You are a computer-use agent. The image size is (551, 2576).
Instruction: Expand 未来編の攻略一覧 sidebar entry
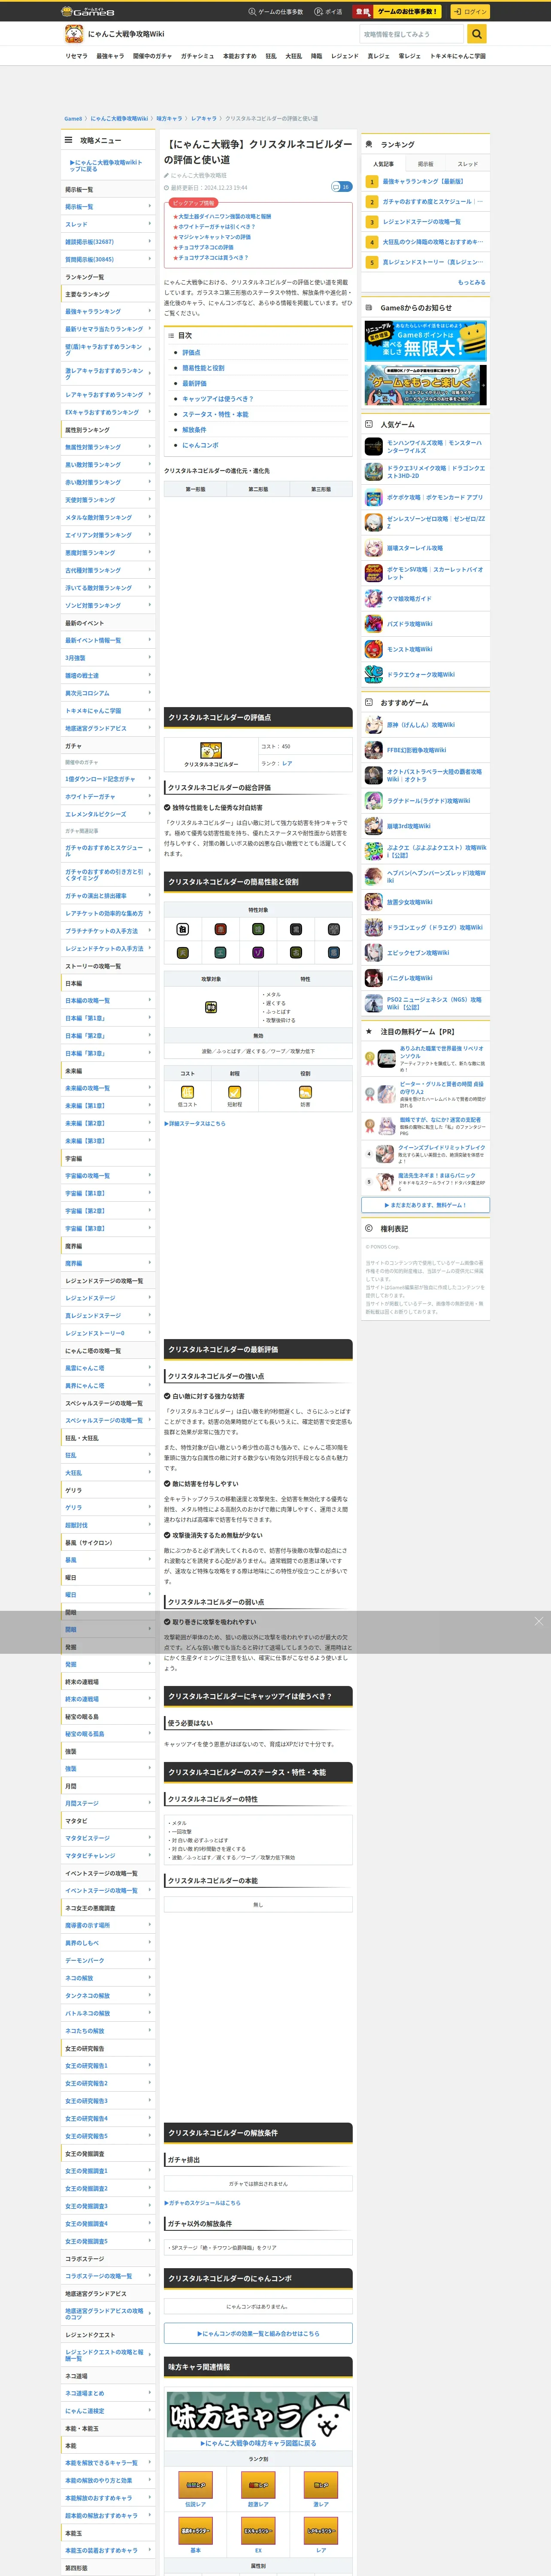pyautogui.click(x=108, y=1088)
